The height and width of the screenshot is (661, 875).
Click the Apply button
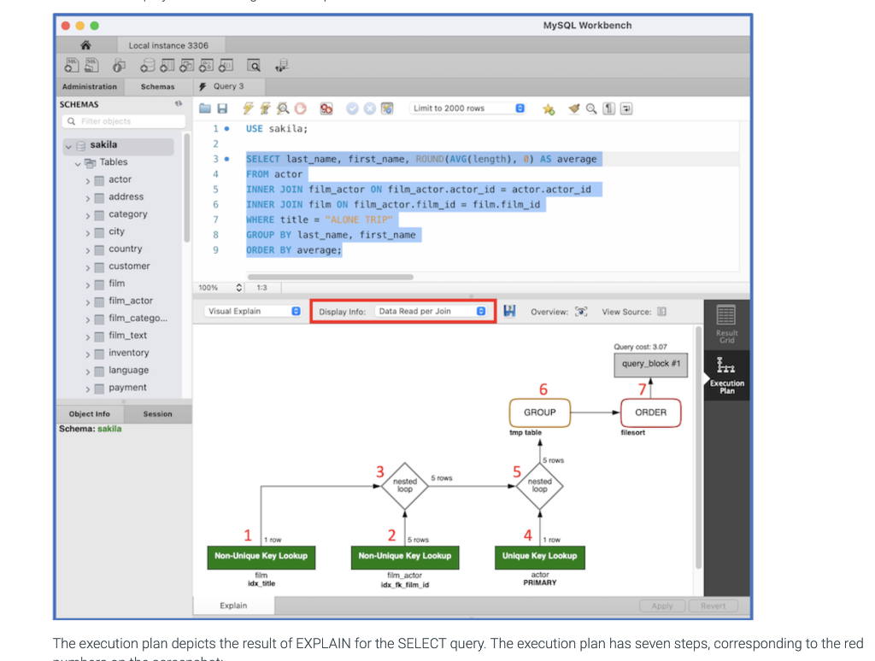(x=662, y=605)
